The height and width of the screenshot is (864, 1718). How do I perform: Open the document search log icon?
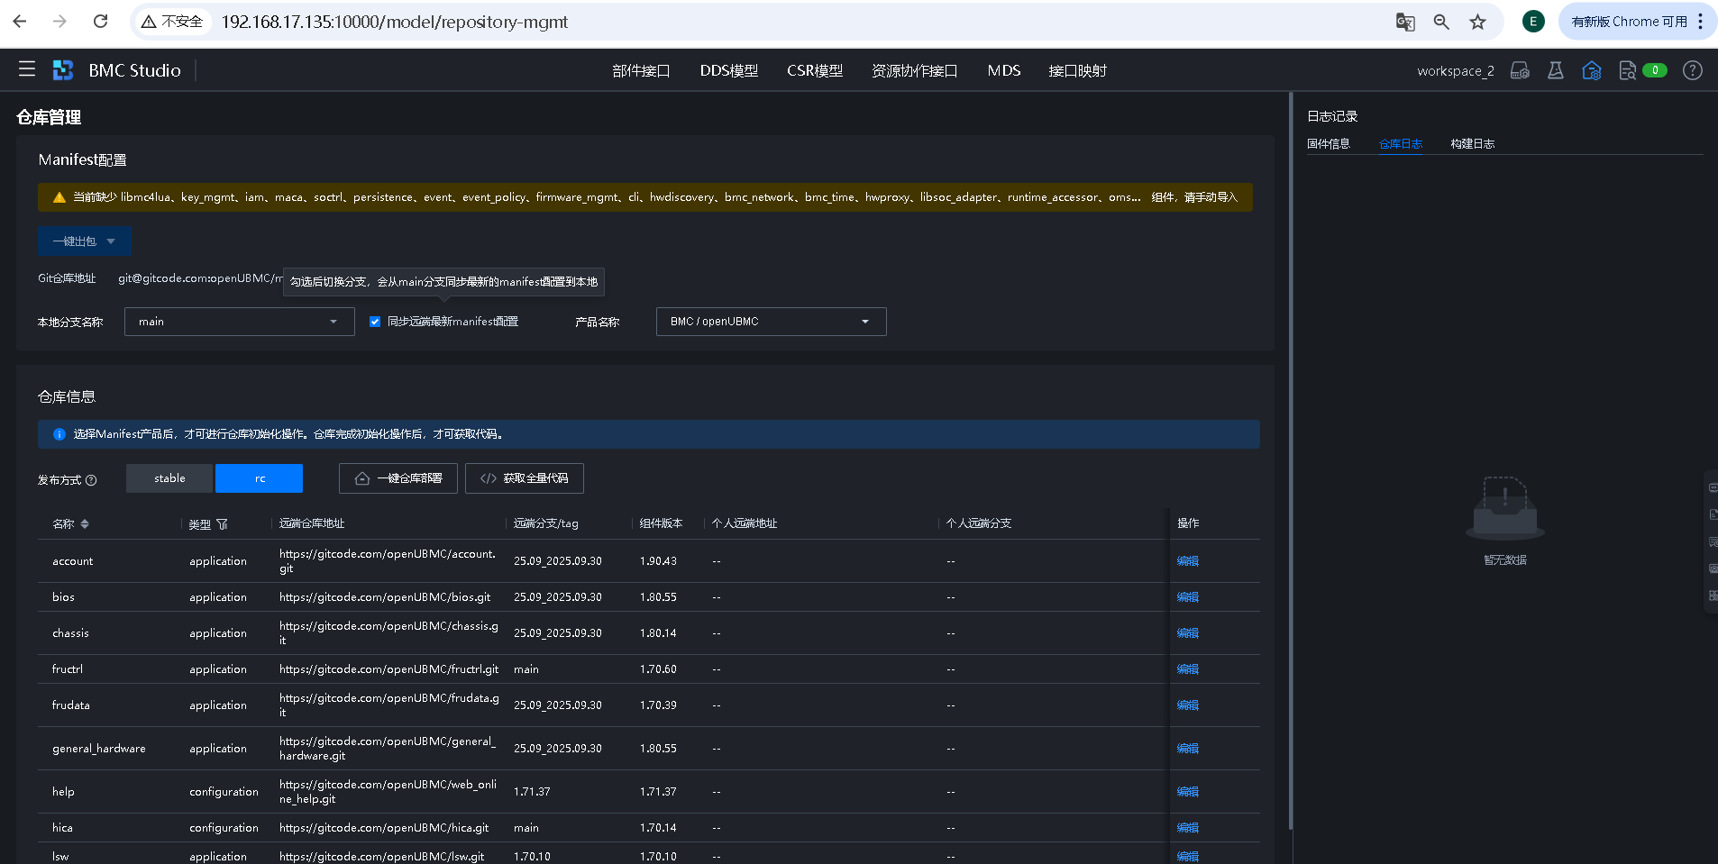(1627, 70)
